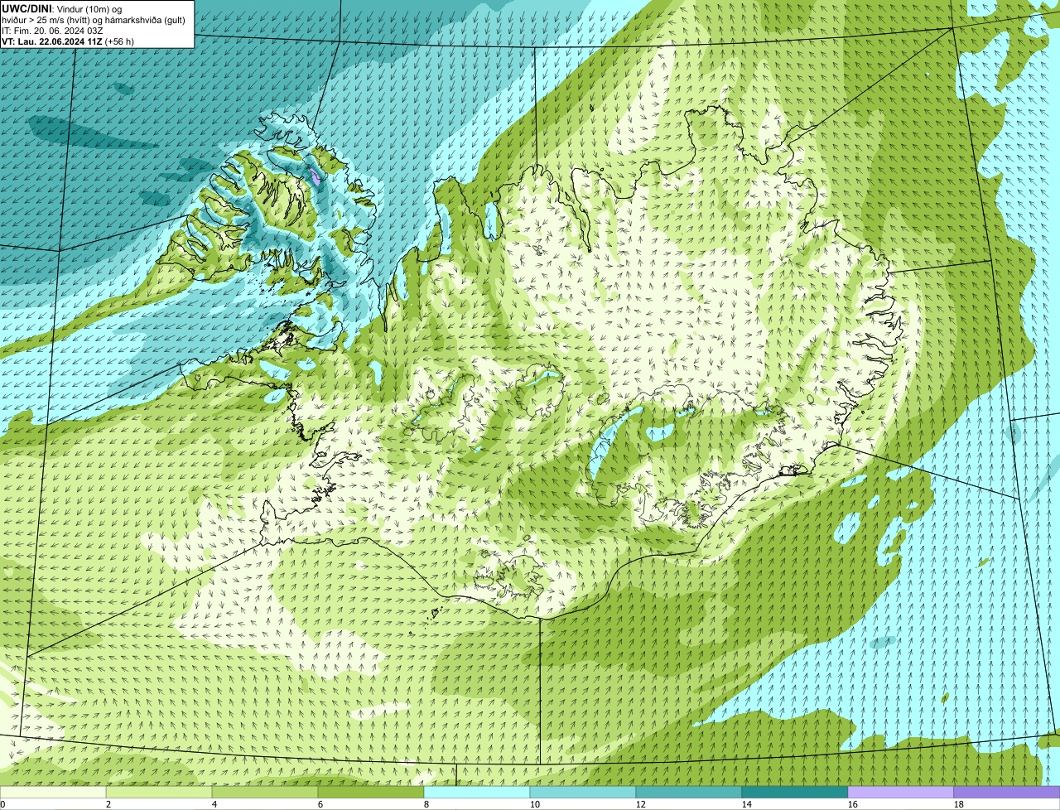The image size is (1060, 810).
Task: Click the 12–14 m/s teal legend swatch
Action: (x=689, y=792)
